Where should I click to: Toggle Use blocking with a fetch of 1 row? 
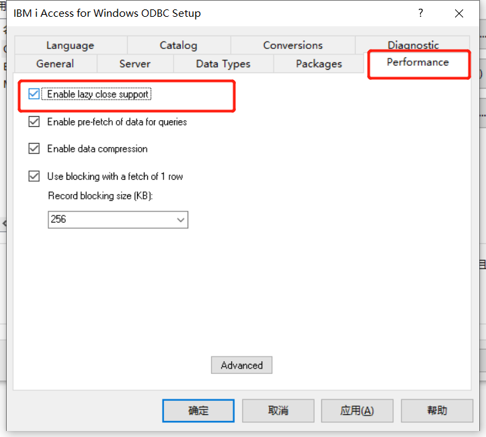point(34,176)
